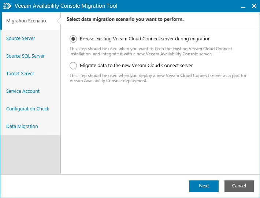Screen dimensions: 260x198
Task: Choose Migrate data to new Cloud Connect server
Action: pyautogui.click(x=73, y=66)
